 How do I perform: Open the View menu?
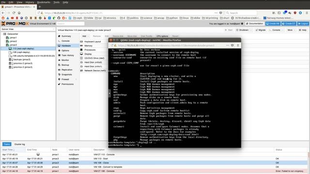coord(19,2)
